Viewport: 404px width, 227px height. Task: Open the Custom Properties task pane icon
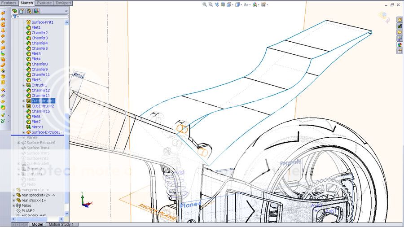(400, 51)
